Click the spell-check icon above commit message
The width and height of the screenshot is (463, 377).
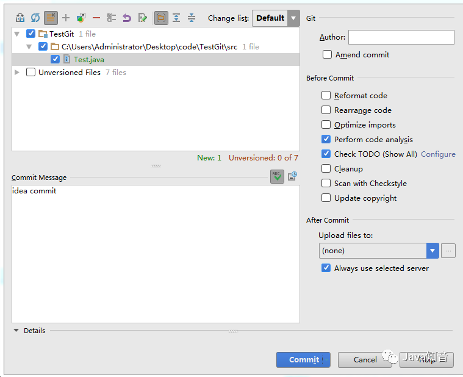(x=277, y=176)
